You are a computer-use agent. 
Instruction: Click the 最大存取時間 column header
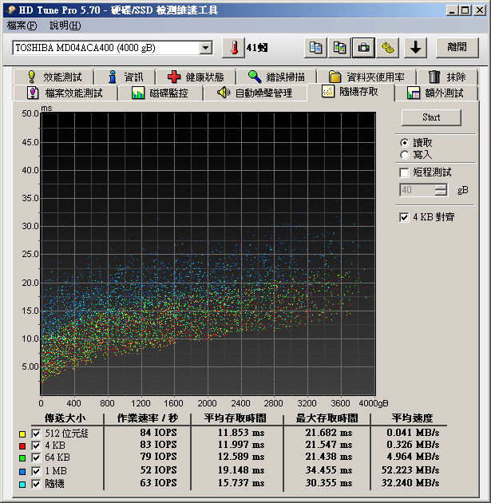[327, 418]
